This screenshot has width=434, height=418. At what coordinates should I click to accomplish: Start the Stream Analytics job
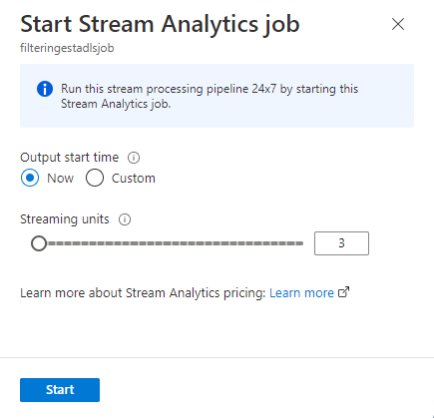coord(60,390)
